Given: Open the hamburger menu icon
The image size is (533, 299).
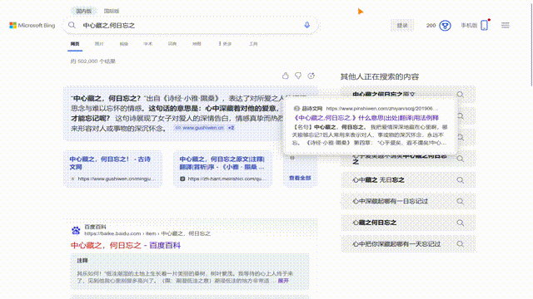Looking at the screenshot, I should click(x=506, y=25).
